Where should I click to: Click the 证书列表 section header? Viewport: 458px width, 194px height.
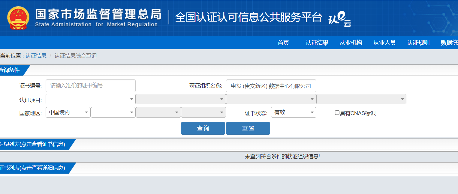pos(35,168)
